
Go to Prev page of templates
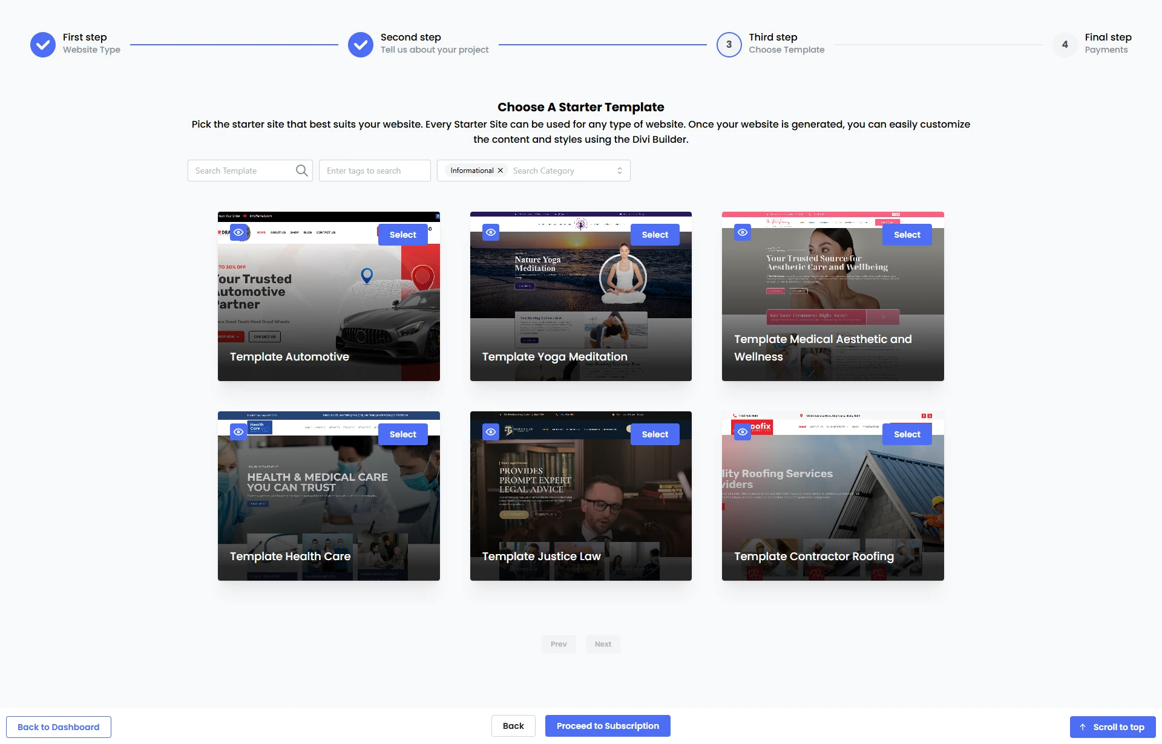(559, 644)
